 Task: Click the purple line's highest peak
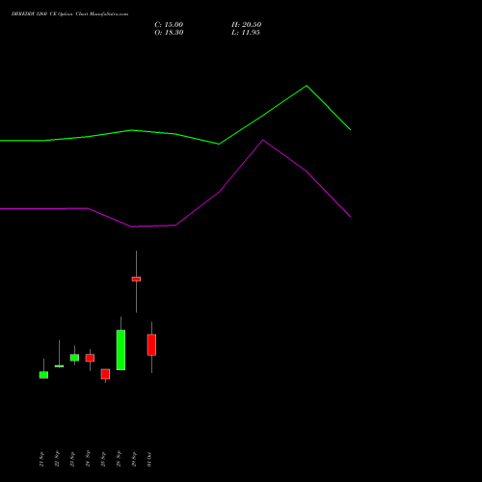point(263,140)
